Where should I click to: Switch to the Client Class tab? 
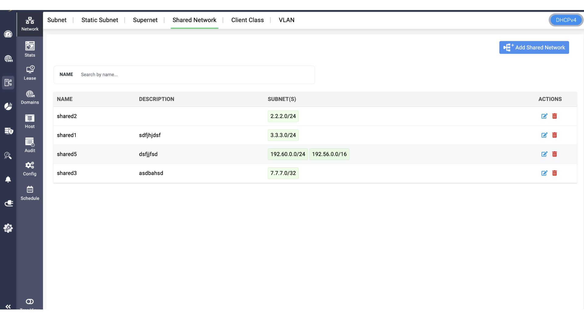247,20
